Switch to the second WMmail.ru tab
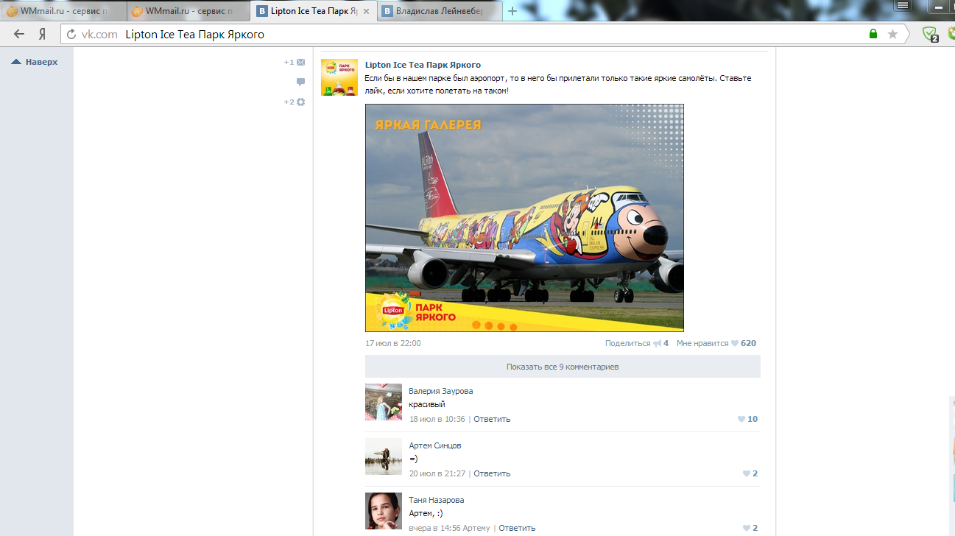This screenshot has height=536, width=955. coord(189,11)
